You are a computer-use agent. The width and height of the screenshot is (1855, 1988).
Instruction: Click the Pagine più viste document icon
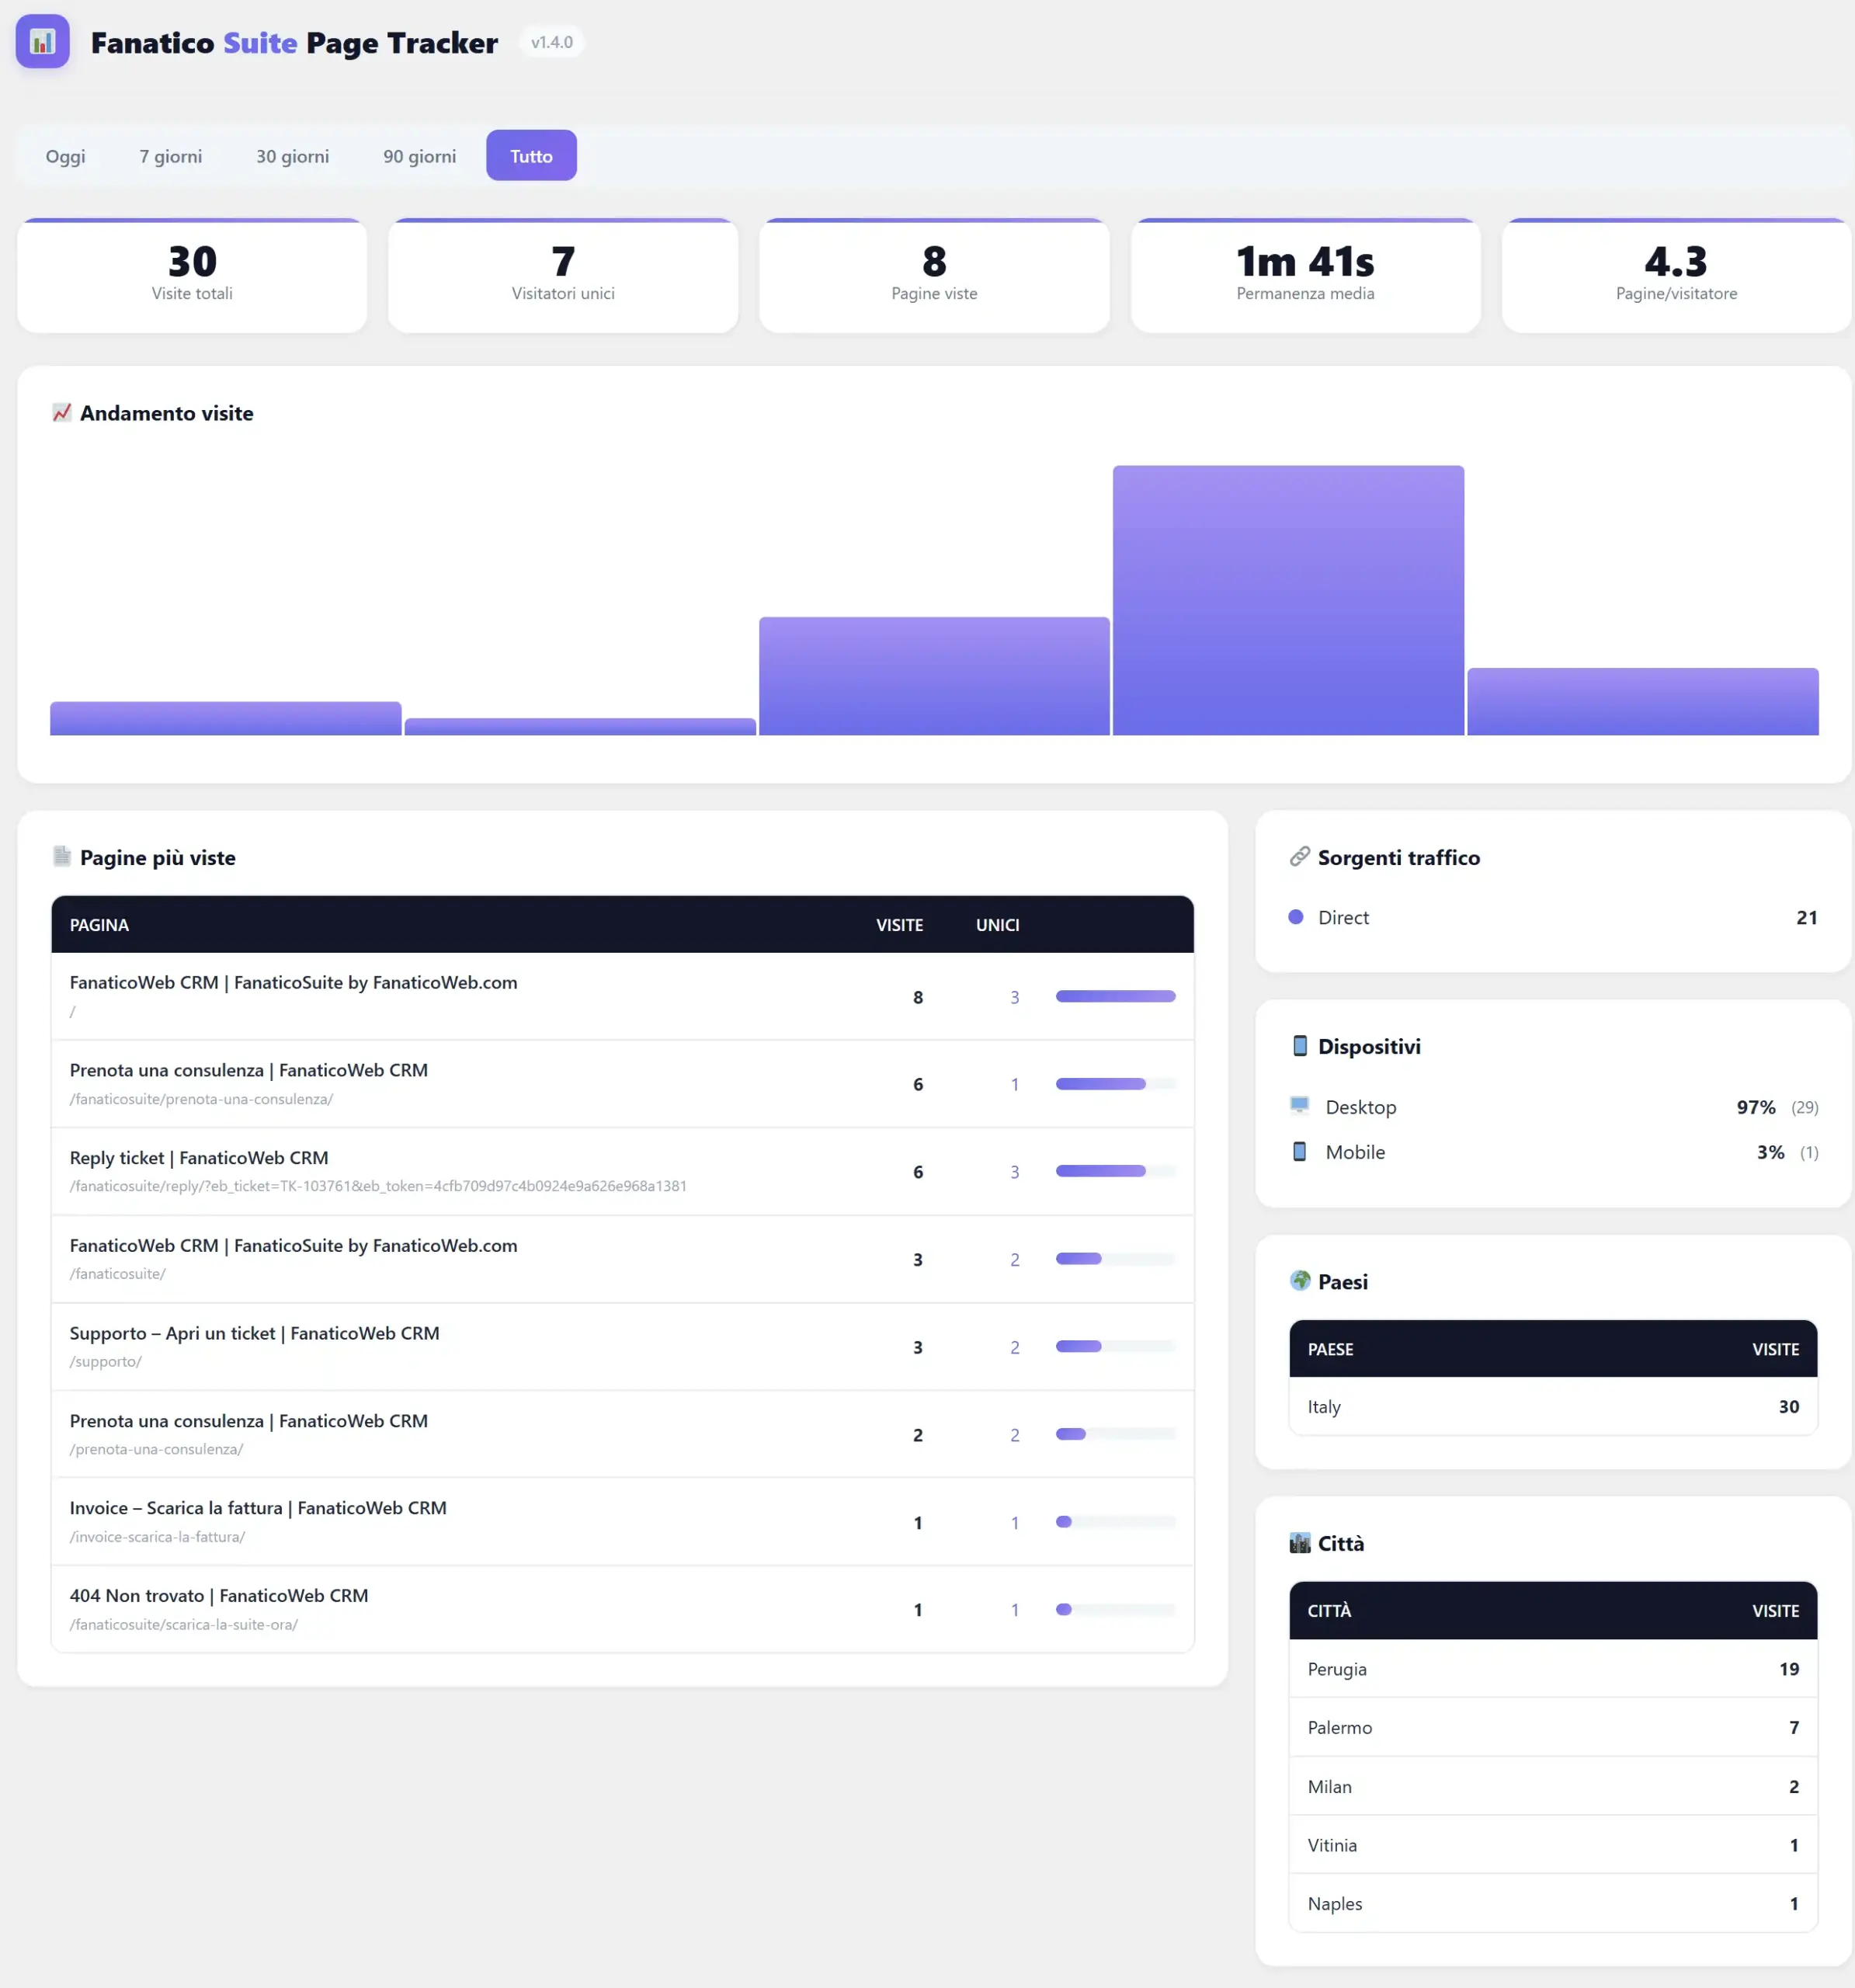pos(62,857)
